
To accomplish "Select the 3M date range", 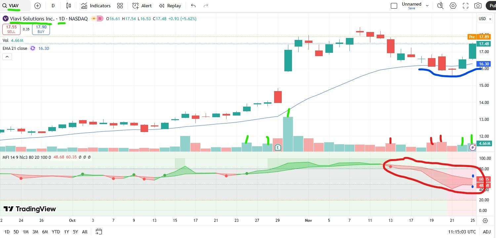I will point(35,232).
